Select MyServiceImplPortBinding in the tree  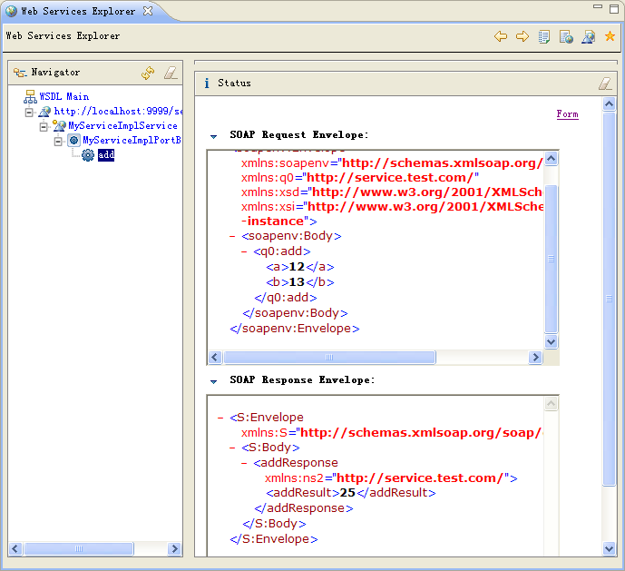coord(132,140)
